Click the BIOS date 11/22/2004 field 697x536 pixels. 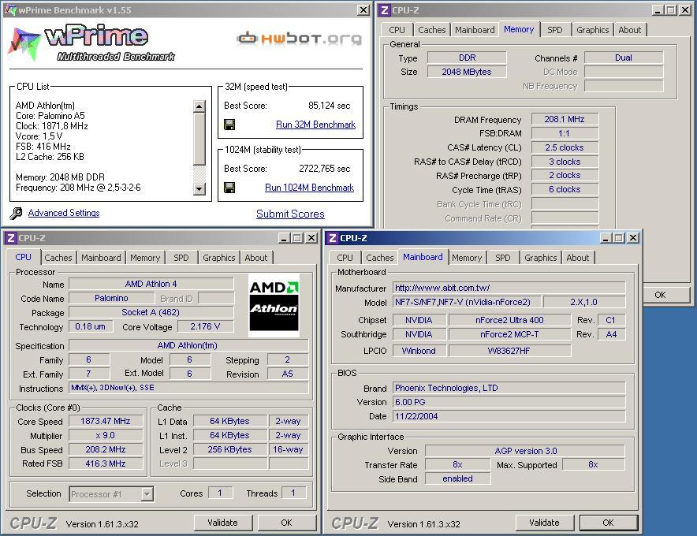coord(509,416)
